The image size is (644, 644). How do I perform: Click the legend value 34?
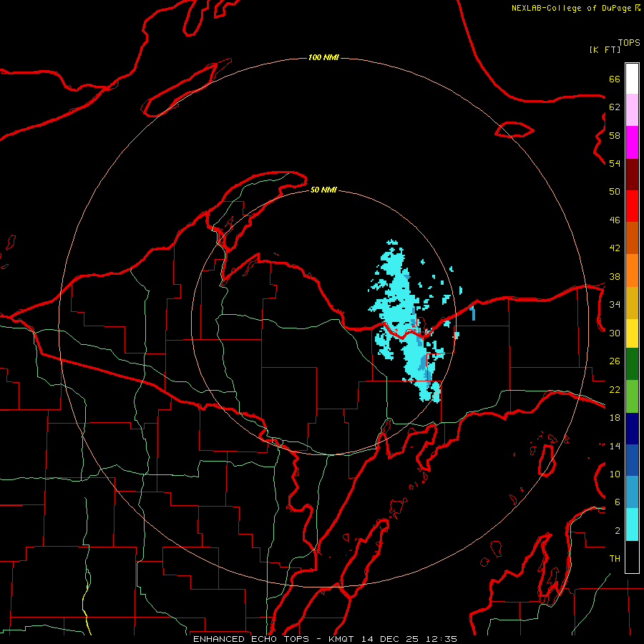pos(615,305)
